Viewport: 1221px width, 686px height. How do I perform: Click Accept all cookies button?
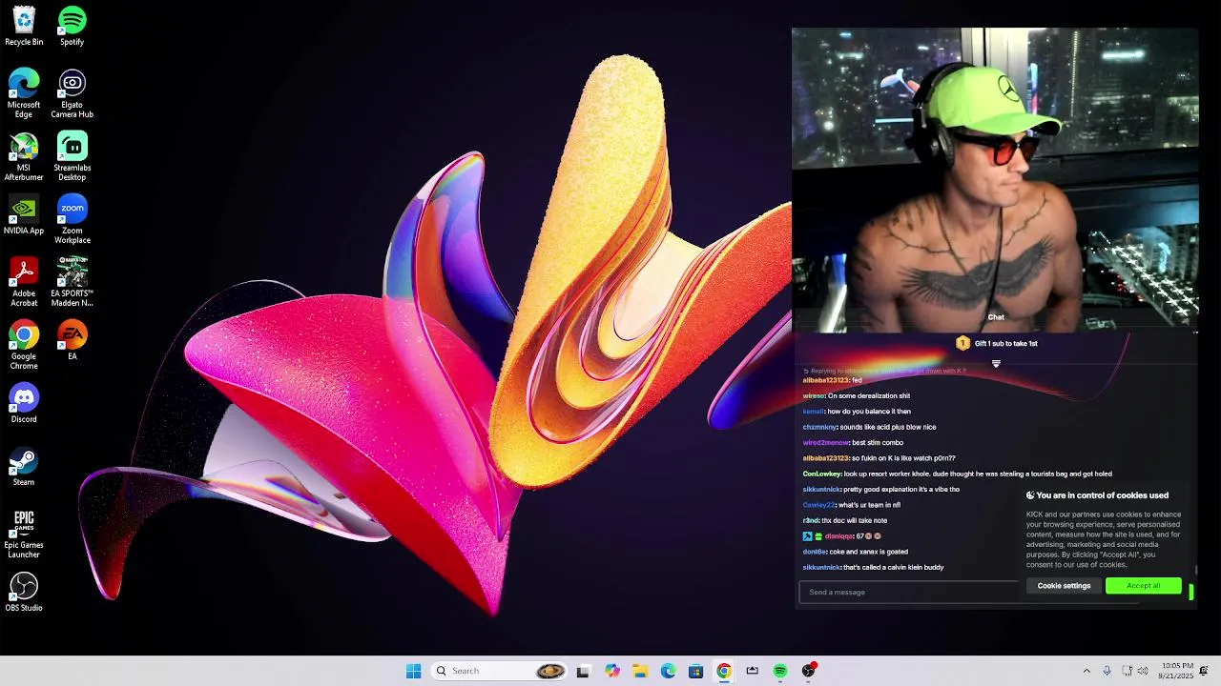point(1143,586)
